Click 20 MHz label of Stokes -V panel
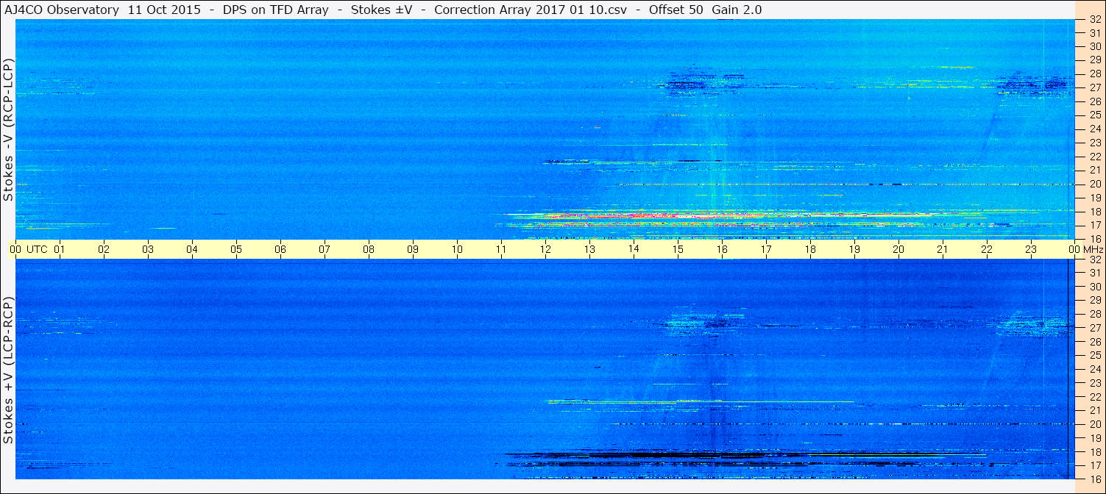This screenshot has height=494, width=1106. 1095,184
